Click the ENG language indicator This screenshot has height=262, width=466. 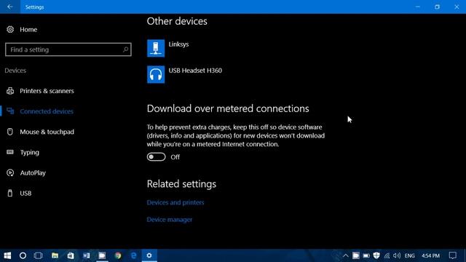pos(409,255)
